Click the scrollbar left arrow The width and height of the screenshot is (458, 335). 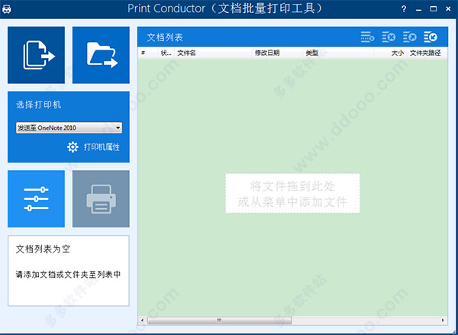142,321
